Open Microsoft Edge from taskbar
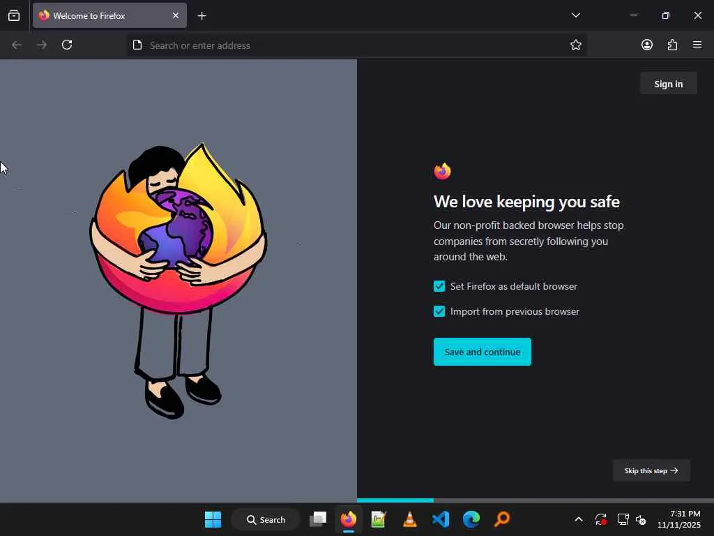Viewport: 714px width, 536px height. (471, 519)
